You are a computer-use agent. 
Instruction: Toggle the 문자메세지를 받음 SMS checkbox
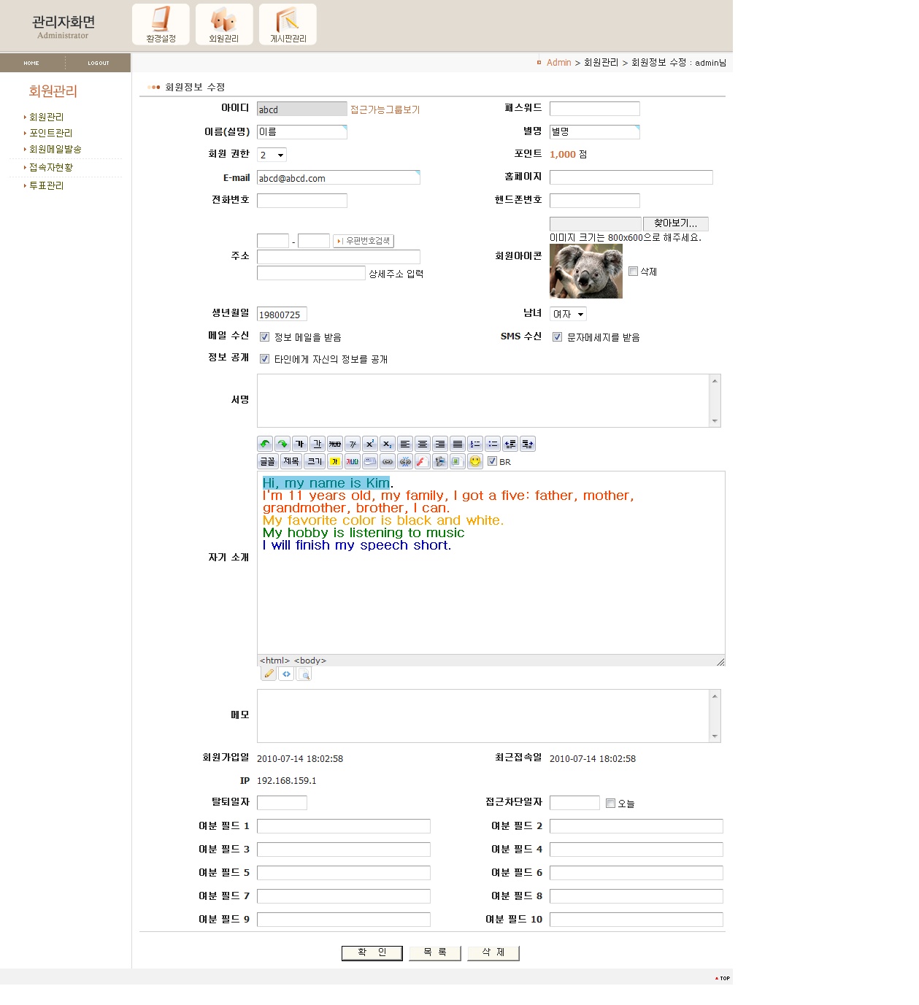click(x=558, y=337)
